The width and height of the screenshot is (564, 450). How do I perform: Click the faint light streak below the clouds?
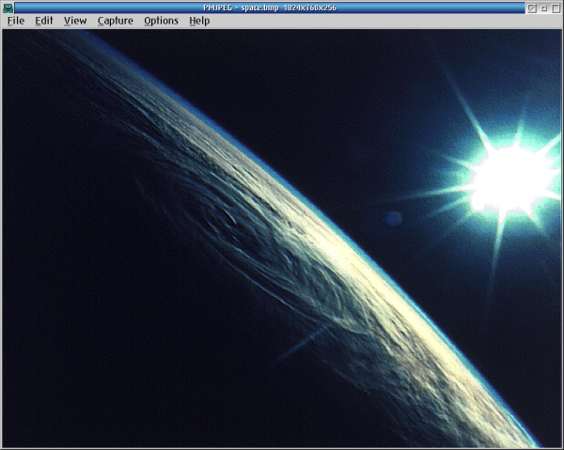pos(303,344)
